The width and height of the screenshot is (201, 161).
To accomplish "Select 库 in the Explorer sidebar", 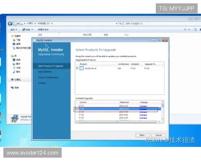I will (14, 56).
